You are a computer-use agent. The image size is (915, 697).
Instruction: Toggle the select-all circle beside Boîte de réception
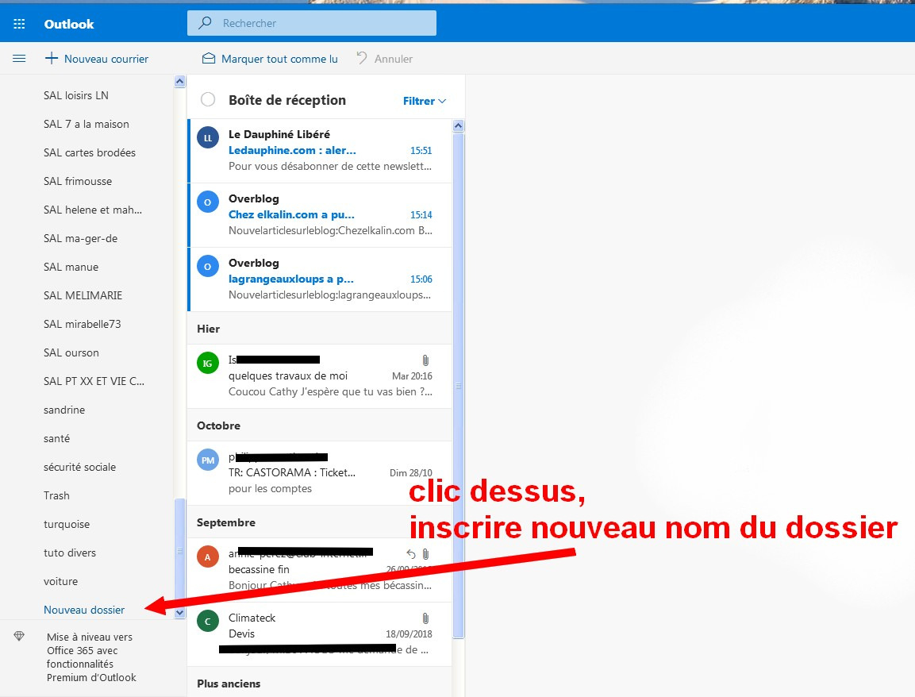point(208,100)
